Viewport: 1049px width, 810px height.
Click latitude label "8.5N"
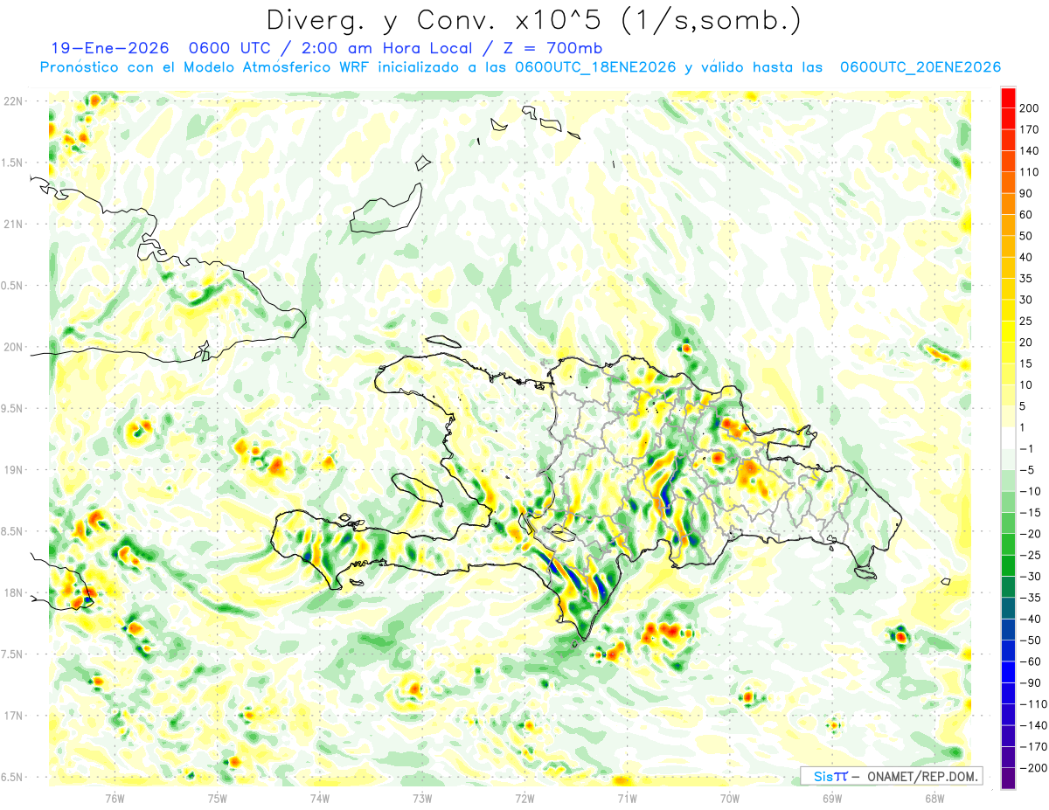(12, 531)
